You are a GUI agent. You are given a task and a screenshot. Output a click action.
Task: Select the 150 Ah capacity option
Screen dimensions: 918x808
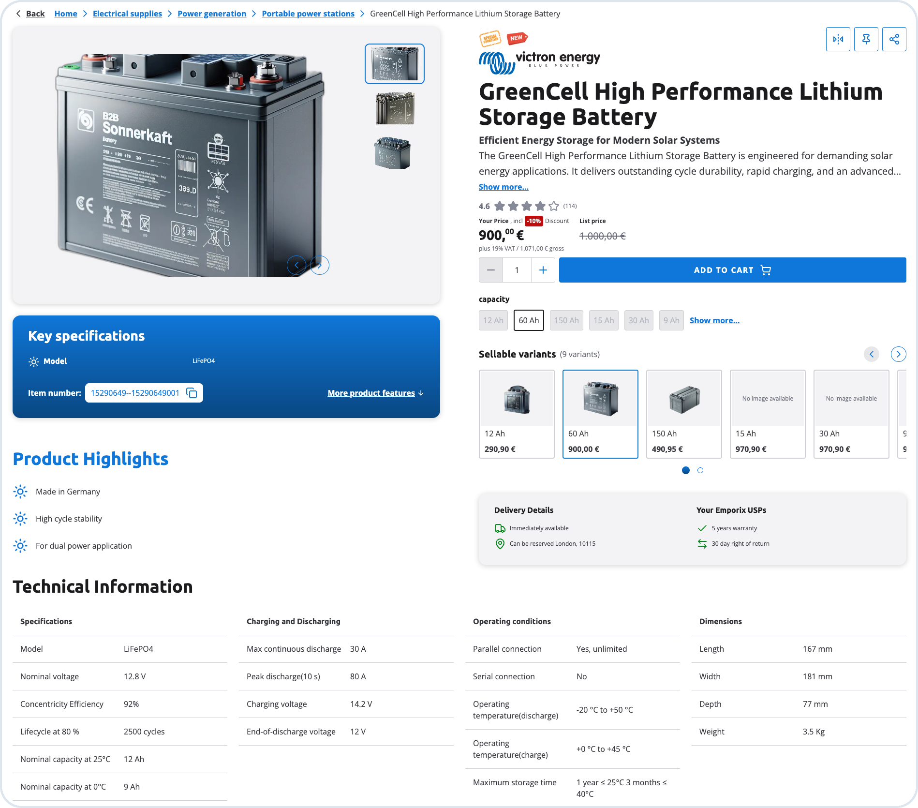pos(566,320)
